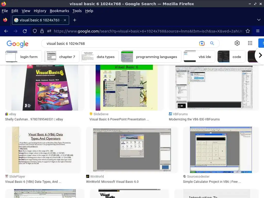Open Simple Calculator Project in VB6 link
Image resolution: width=264 pixels, height=198 pixels.
[212, 182]
